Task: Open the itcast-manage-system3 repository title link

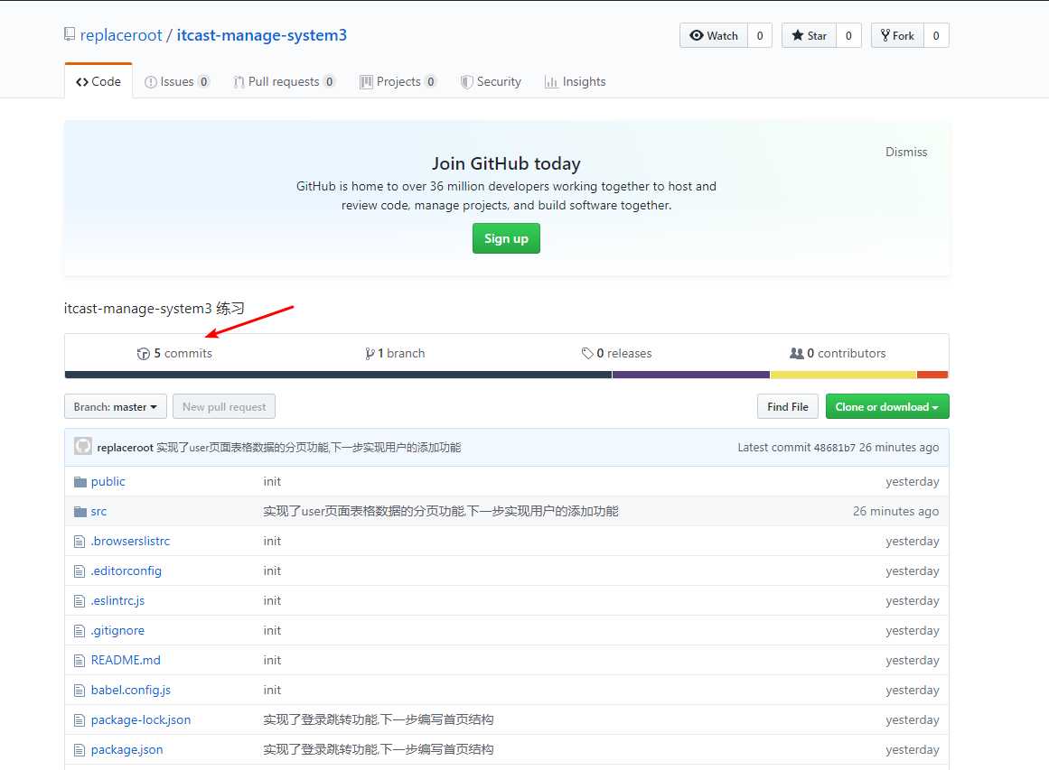Action: [x=262, y=35]
